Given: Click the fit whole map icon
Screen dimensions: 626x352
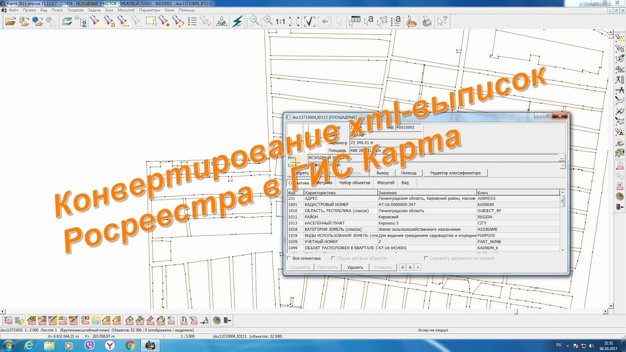Looking at the screenshot, I should (x=294, y=22).
